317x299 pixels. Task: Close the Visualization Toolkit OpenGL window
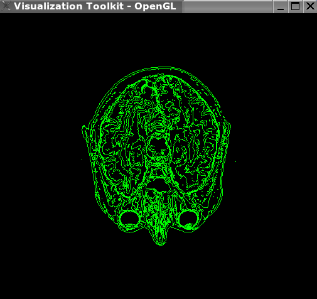tap(310, 6)
